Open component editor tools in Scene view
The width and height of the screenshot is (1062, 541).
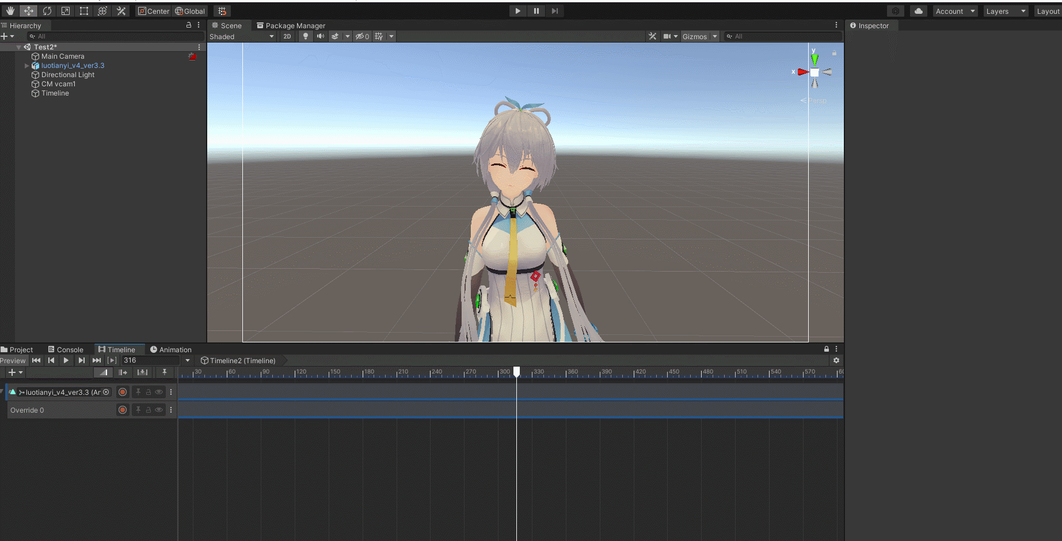point(652,36)
